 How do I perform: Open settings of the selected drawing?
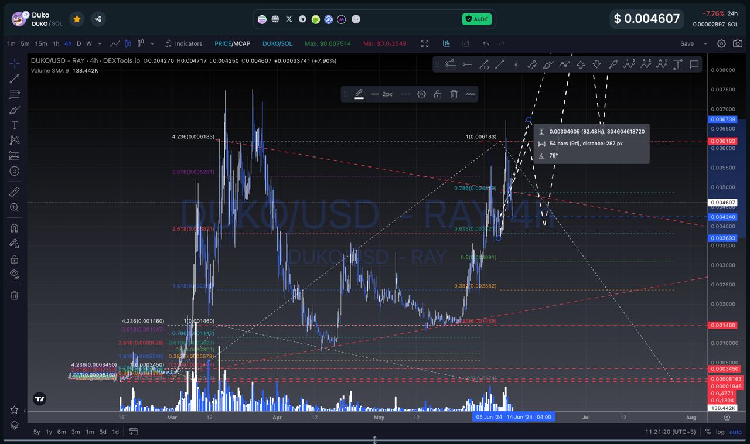tap(421, 94)
